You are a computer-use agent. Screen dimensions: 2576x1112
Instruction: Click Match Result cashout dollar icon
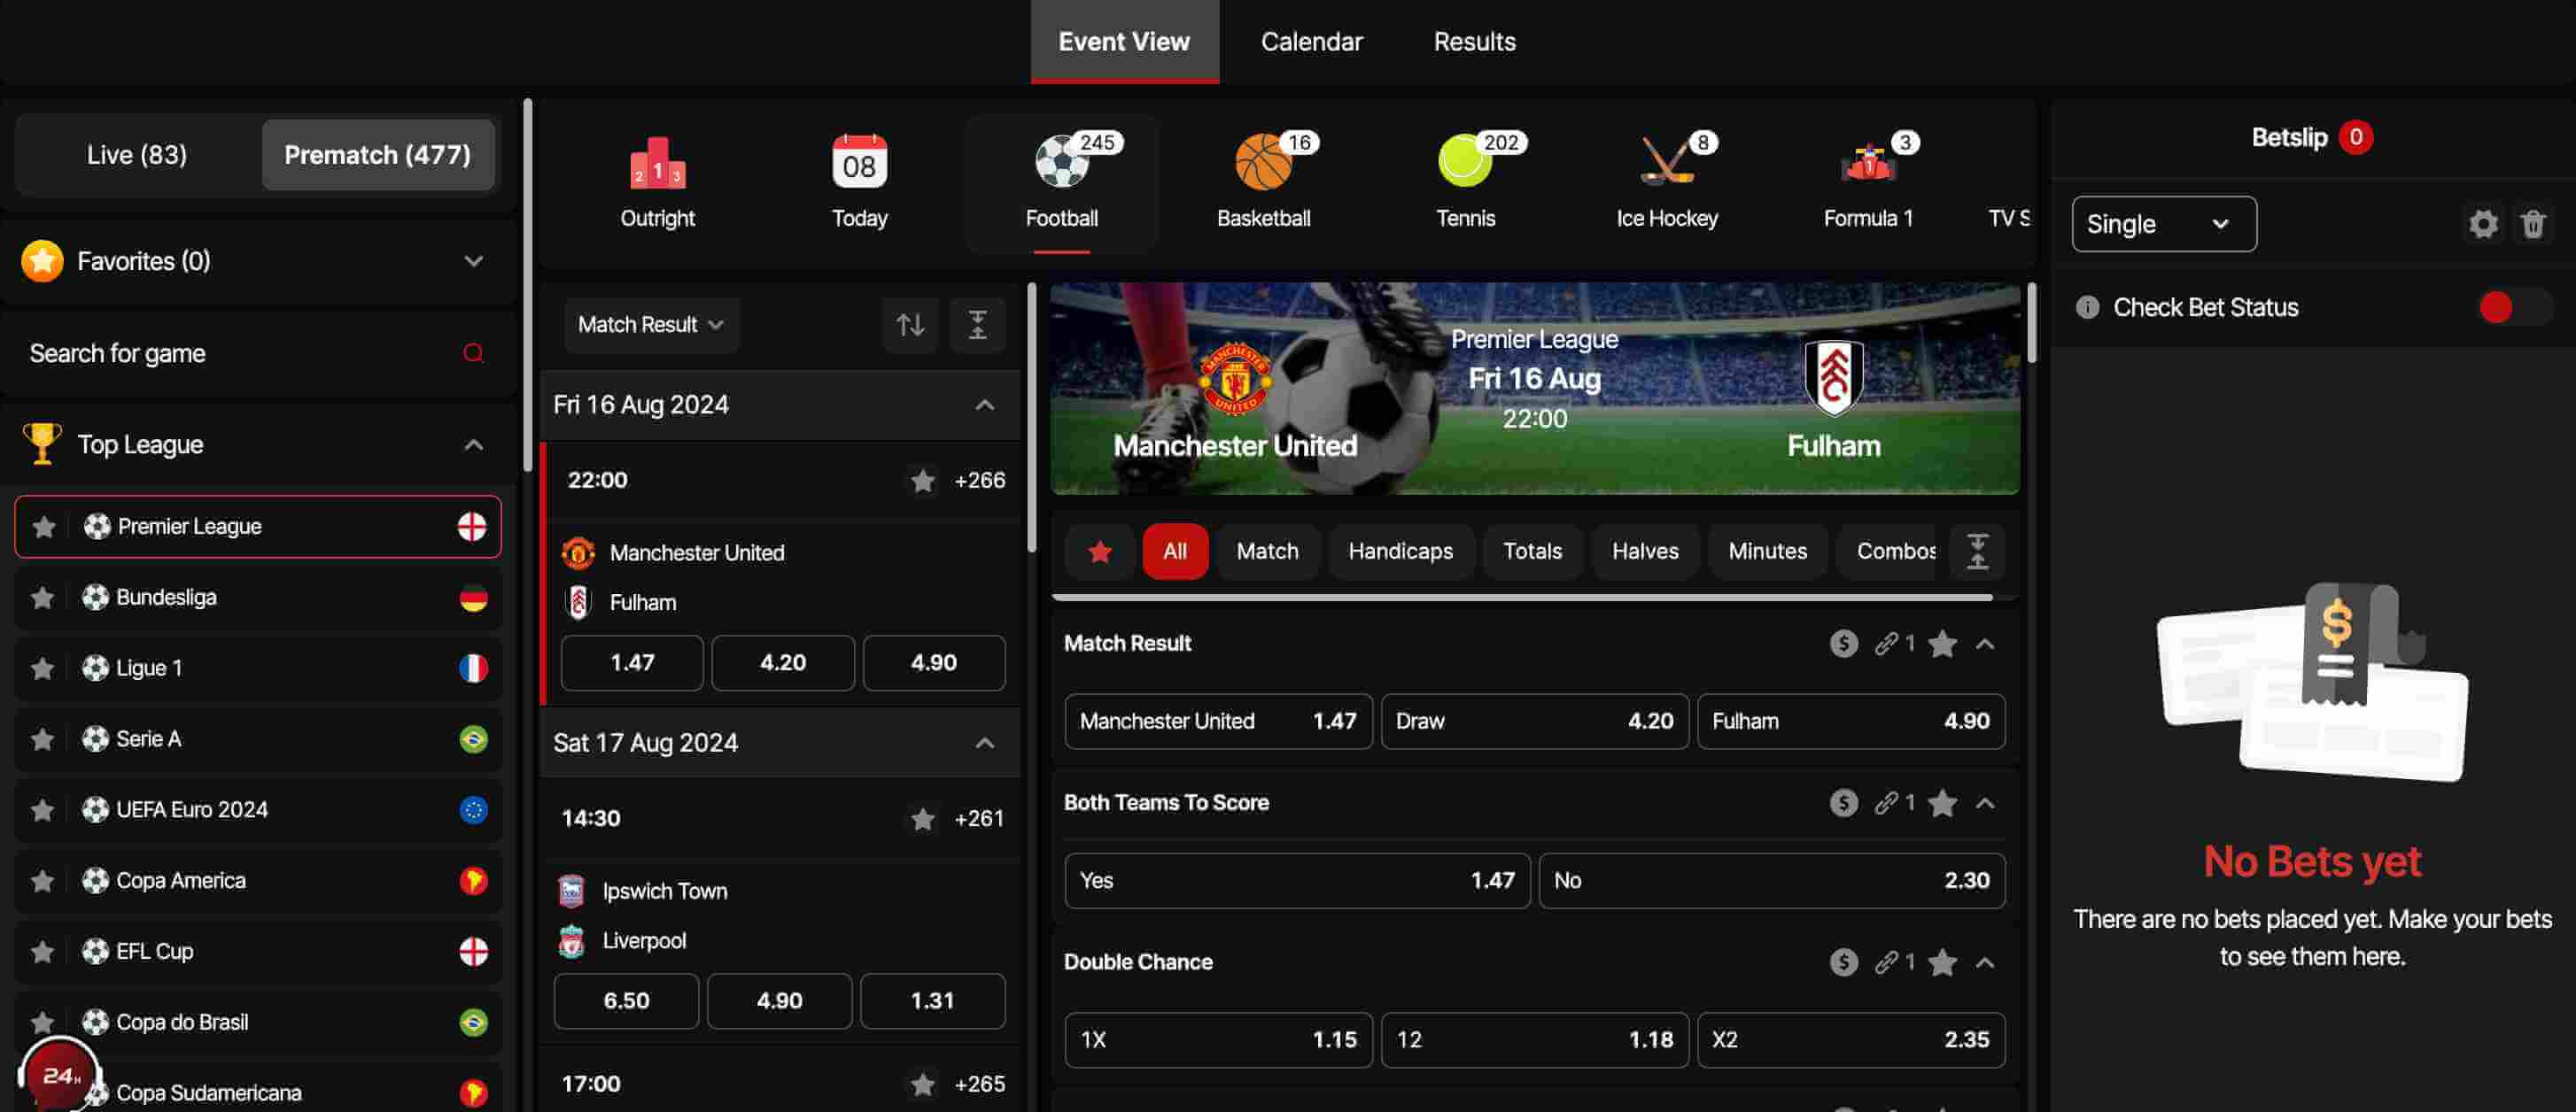(x=1843, y=644)
